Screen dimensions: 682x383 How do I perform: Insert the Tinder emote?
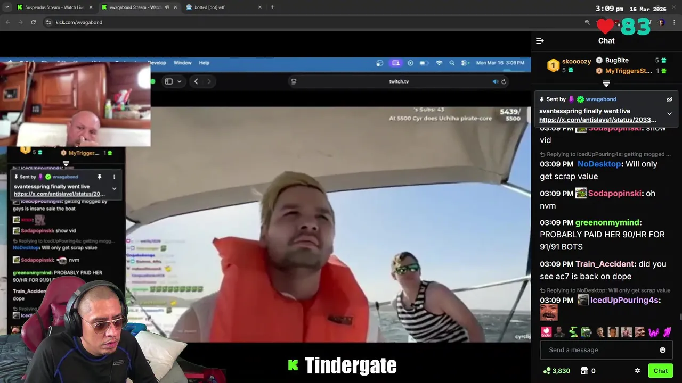click(546, 332)
